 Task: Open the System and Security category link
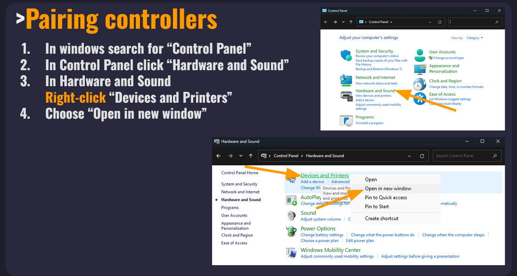pyautogui.click(x=374, y=51)
